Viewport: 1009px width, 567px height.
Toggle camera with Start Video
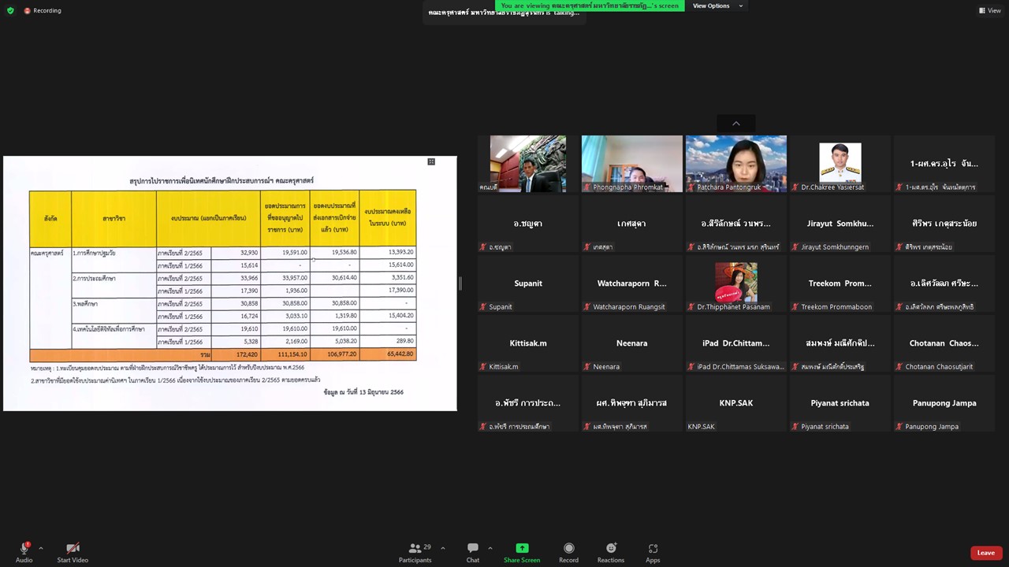pos(73,549)
